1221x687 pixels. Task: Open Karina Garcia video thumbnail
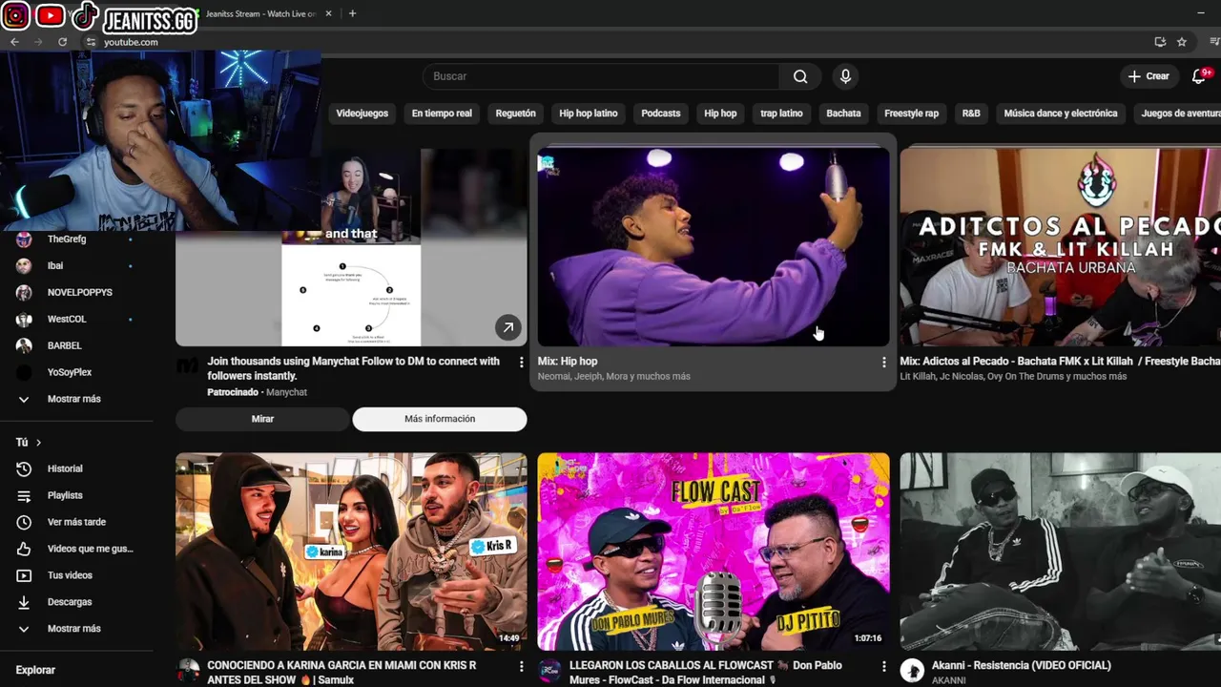tap(351, 552)
